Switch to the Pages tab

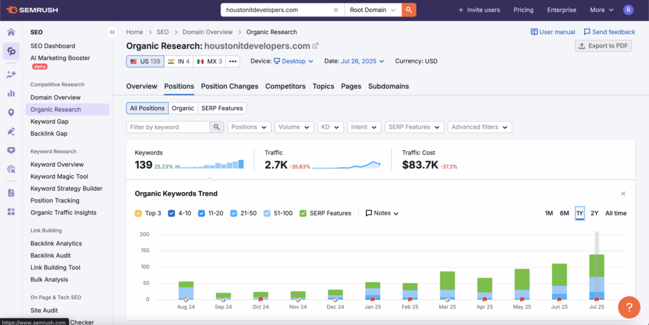coord(351,86)
